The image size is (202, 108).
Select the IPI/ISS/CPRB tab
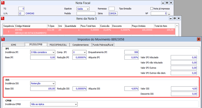36,45
